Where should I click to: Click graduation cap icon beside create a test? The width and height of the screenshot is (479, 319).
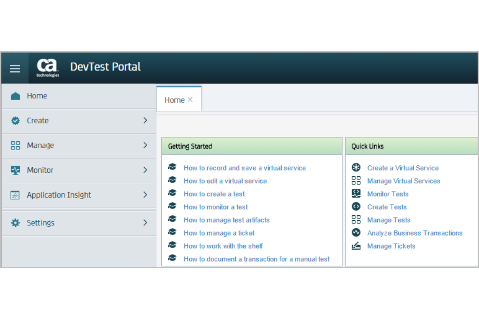click(x=172, y=193)
